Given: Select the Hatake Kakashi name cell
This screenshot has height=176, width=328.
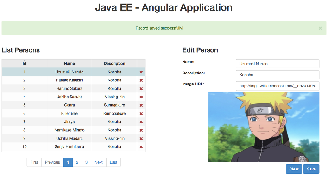Looking at the screenshot, I should (x=69, y=80).
